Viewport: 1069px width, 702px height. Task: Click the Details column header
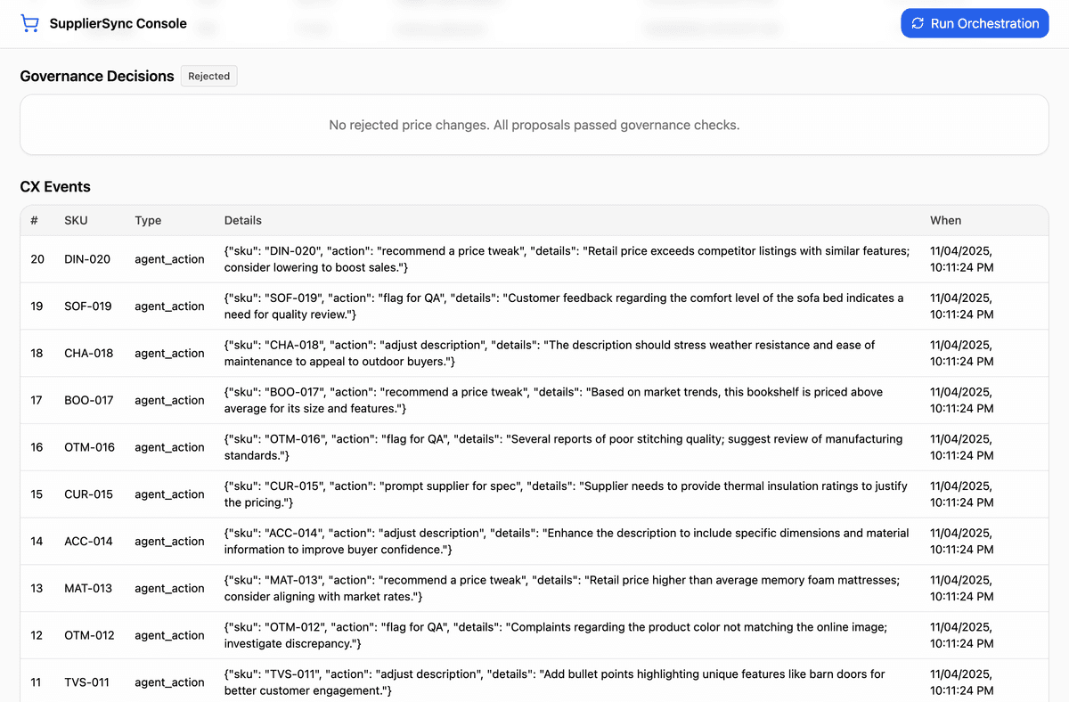coord(242,220)
